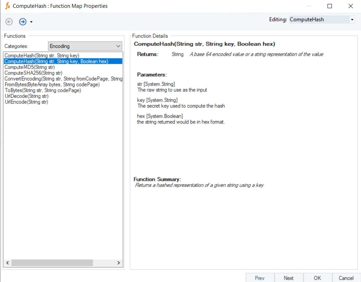This screenshot has width=361, height=282.
Task: Select UrlDecode(String str) in list
Action: point(26,96)
